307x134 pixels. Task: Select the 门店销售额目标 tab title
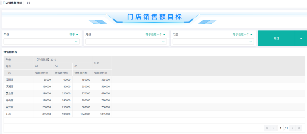12,3
